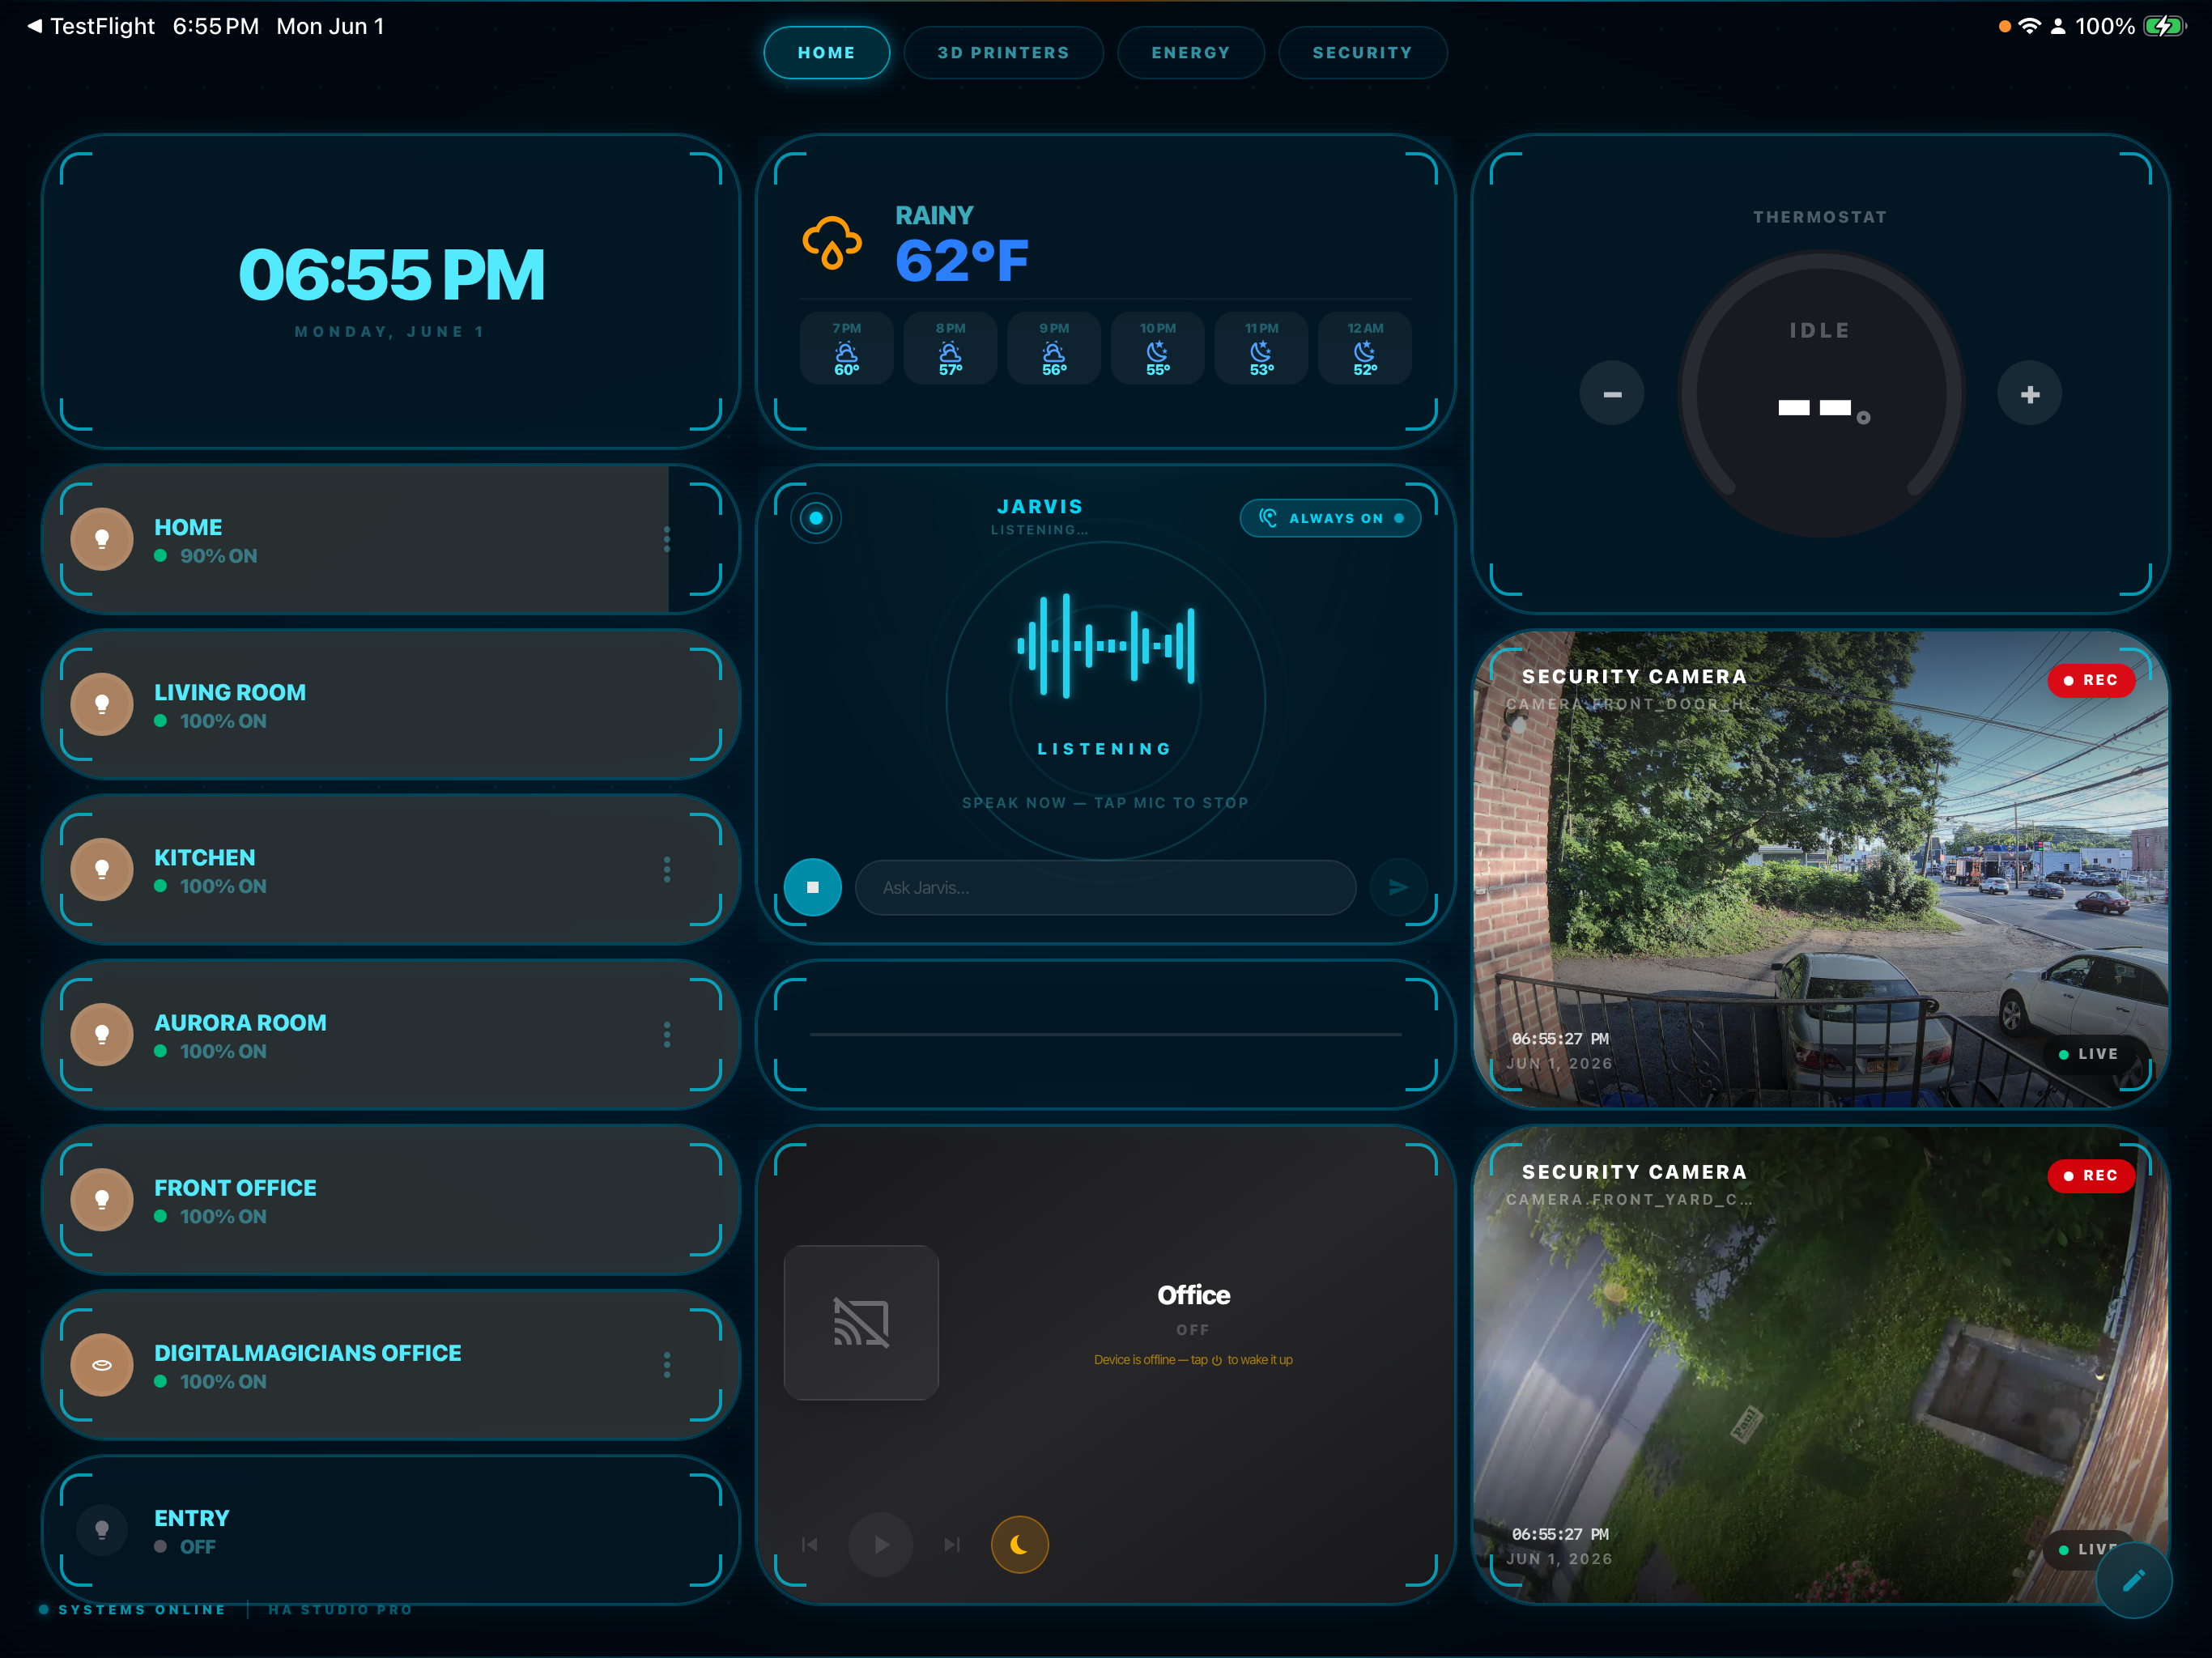Click the Entry card title
Screen dimensions: 2212x1658
pyautogui.click(x=192, y=1518)
